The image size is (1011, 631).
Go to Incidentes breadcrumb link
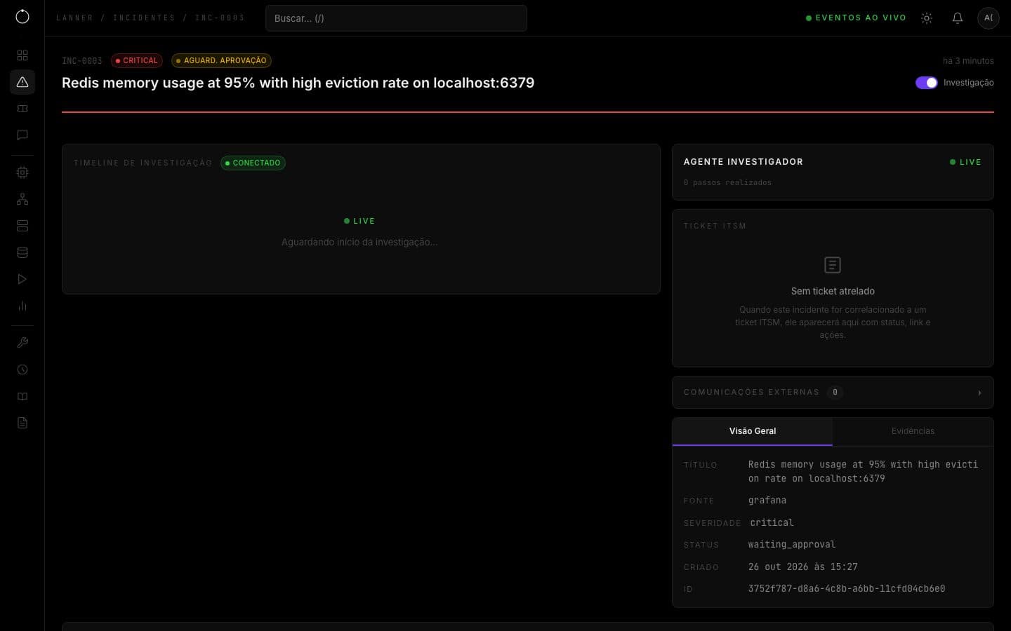point(144,18)
